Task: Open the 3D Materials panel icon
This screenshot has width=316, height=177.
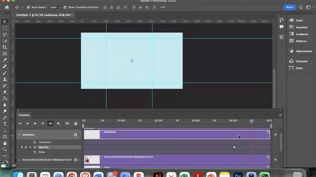Action: [x=281, y=37]
